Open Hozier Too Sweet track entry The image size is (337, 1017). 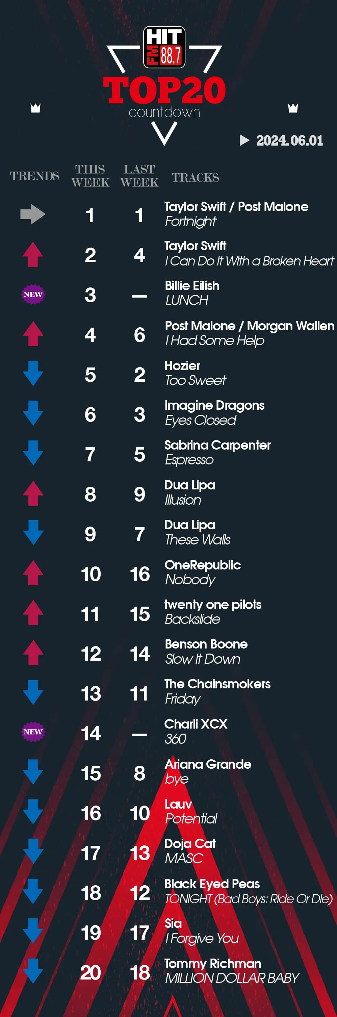click(195, 373)
